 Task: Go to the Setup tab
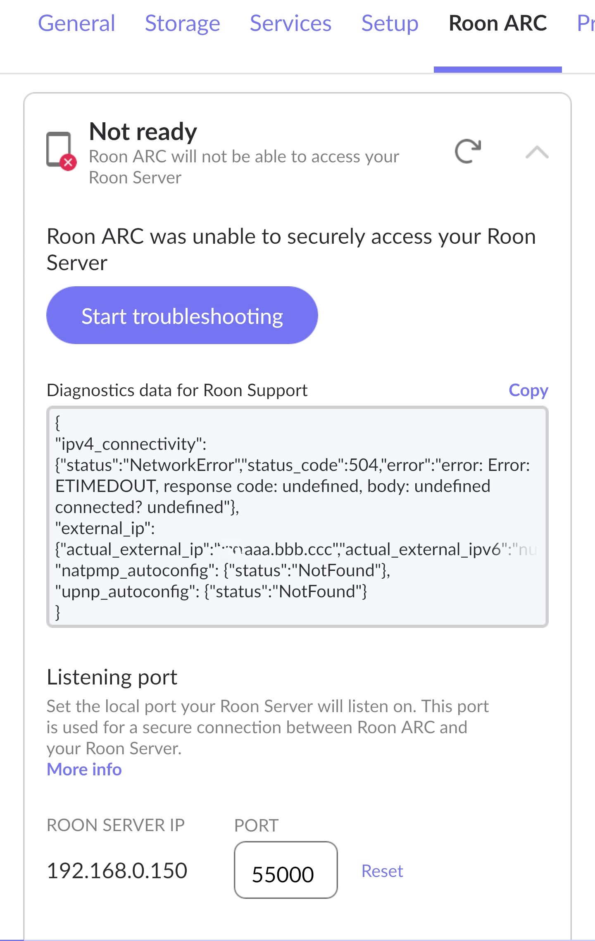click(x=390, y=23)
